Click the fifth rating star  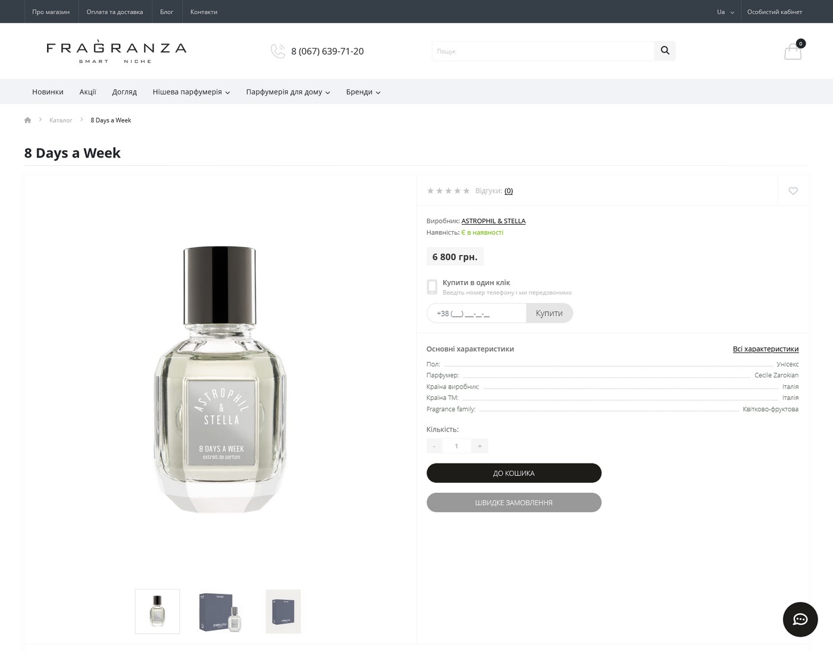[466, 191]
